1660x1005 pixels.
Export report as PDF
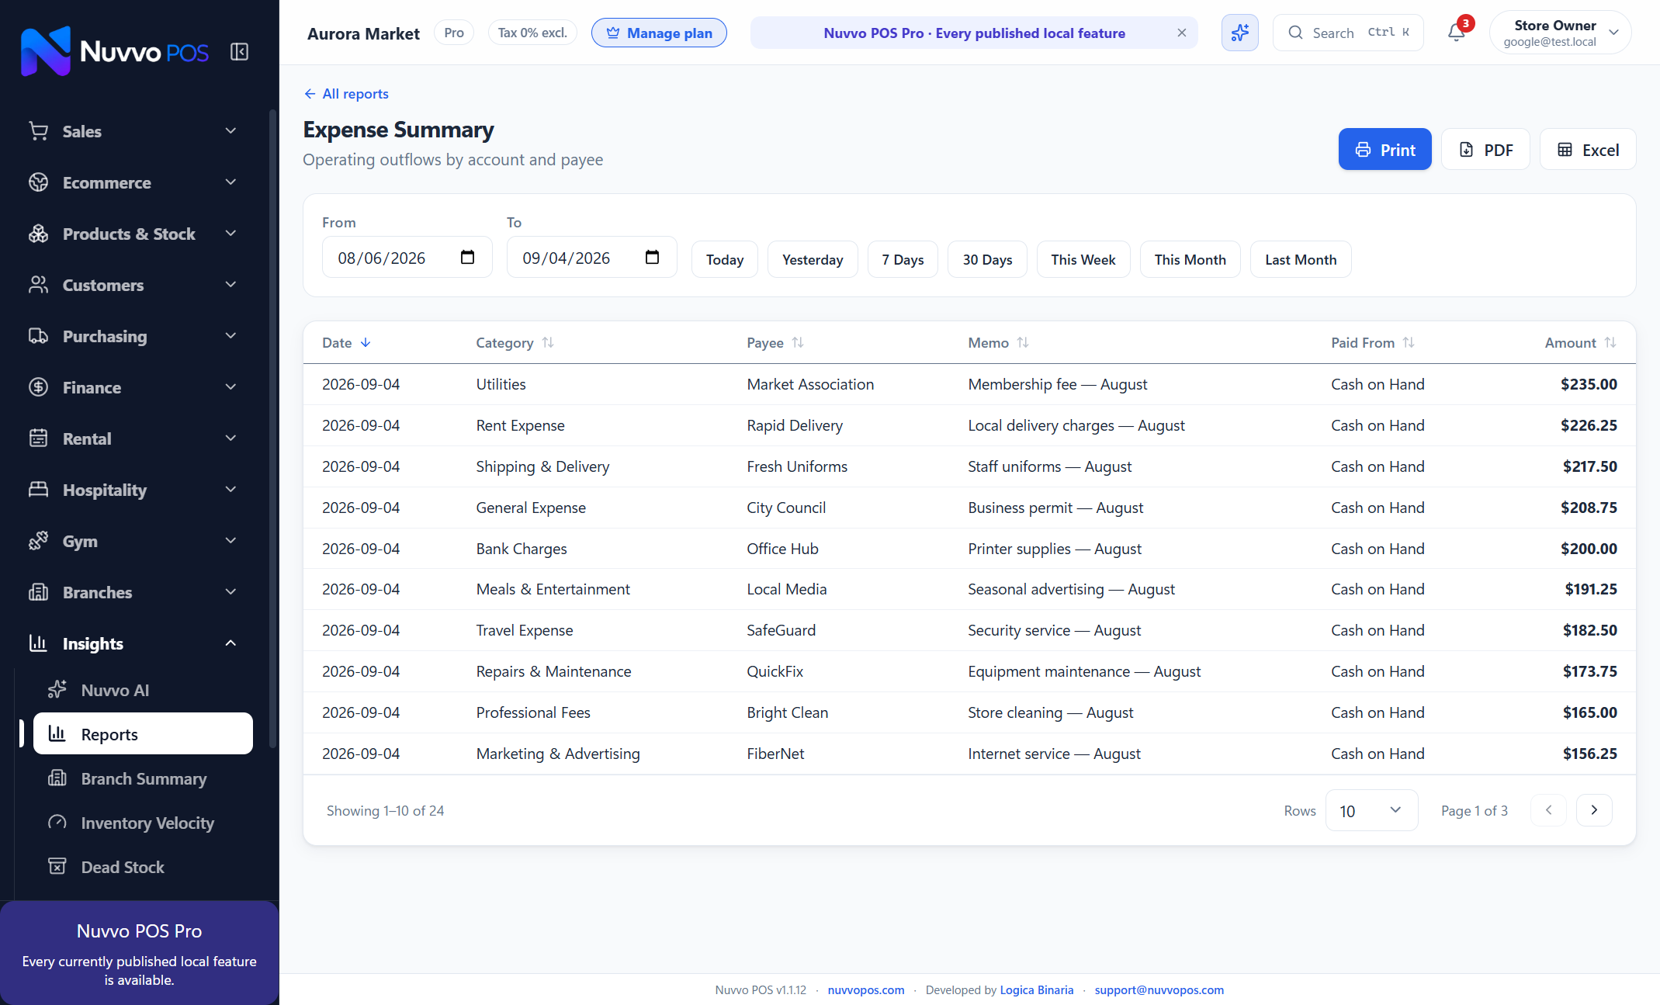tap(1485, 149)
